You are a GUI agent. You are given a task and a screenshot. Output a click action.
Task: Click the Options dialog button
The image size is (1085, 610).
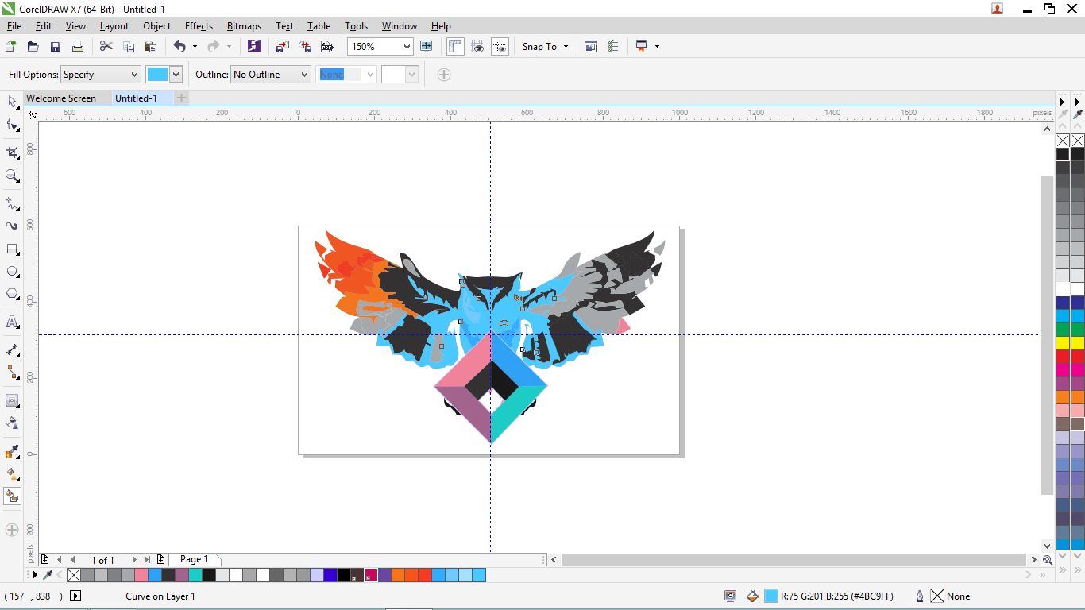(x=612, y=47)
